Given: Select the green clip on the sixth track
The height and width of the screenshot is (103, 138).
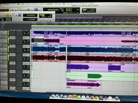Looking at the screenshot, I should [x=95, y=76].
